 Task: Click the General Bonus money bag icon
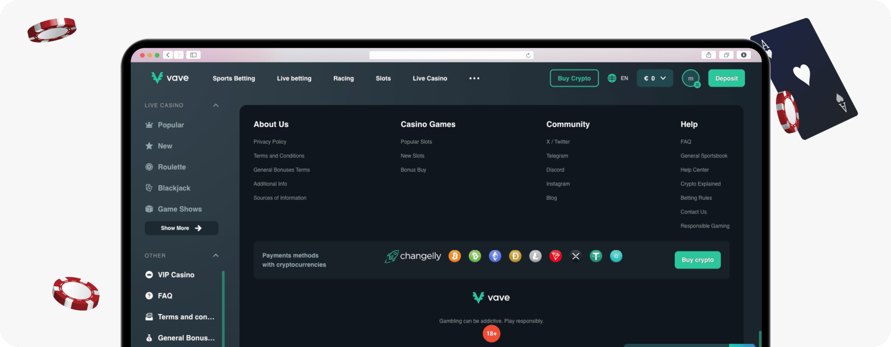[x=149, y=338]
